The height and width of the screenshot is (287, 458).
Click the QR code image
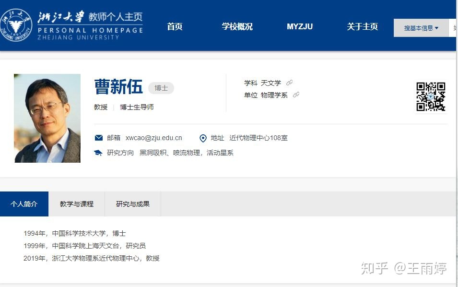pos(431,96)
